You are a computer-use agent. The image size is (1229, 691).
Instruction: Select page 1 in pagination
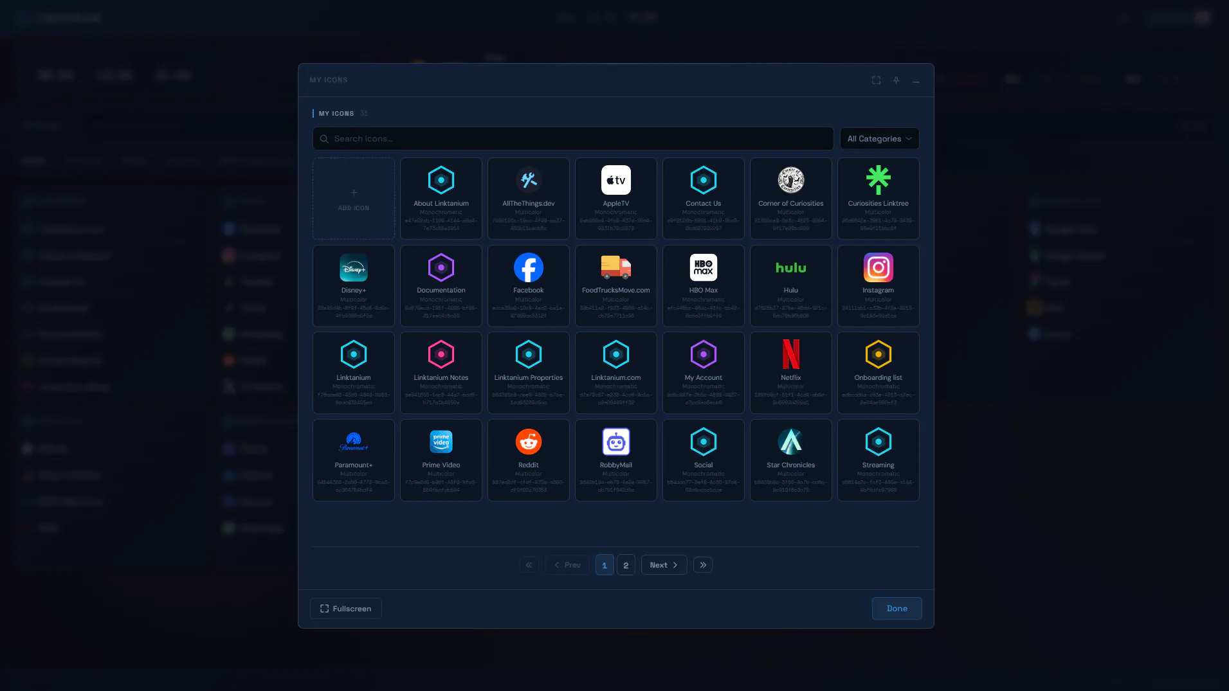605,565
